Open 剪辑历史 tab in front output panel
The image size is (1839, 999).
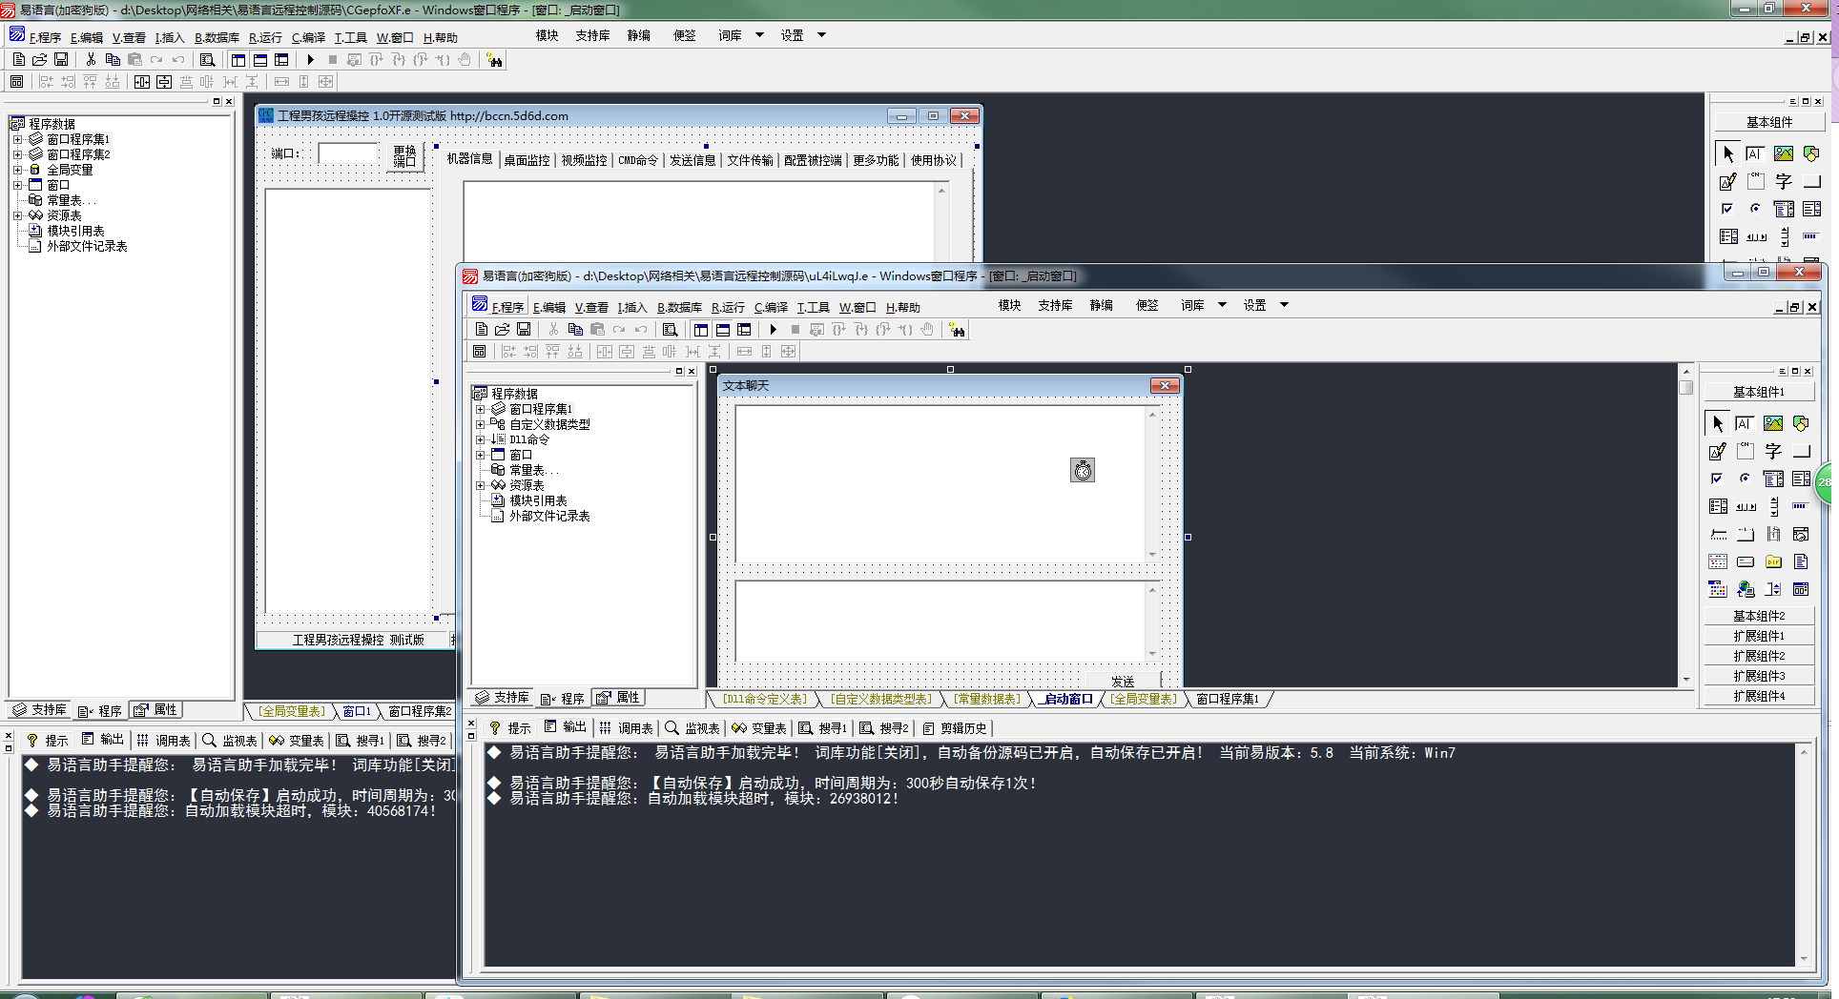(957, 728)
